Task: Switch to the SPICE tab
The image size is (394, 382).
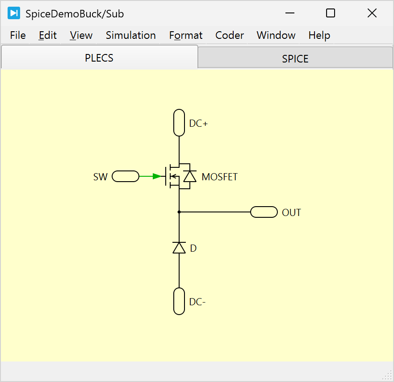Action: point(295,58)
